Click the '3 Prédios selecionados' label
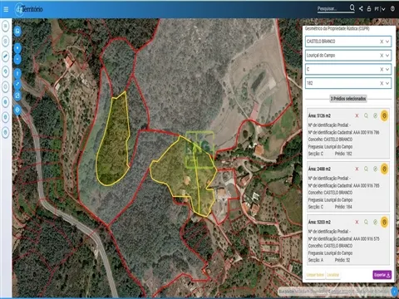 pos(348,99)
